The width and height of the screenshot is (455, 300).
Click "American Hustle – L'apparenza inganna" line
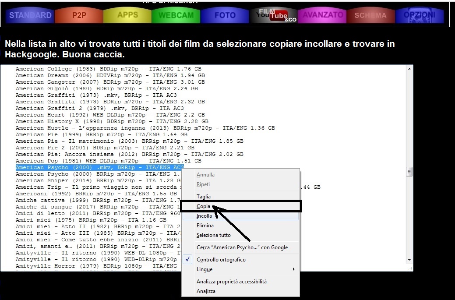pyautogui.click(x=145, y=128)
